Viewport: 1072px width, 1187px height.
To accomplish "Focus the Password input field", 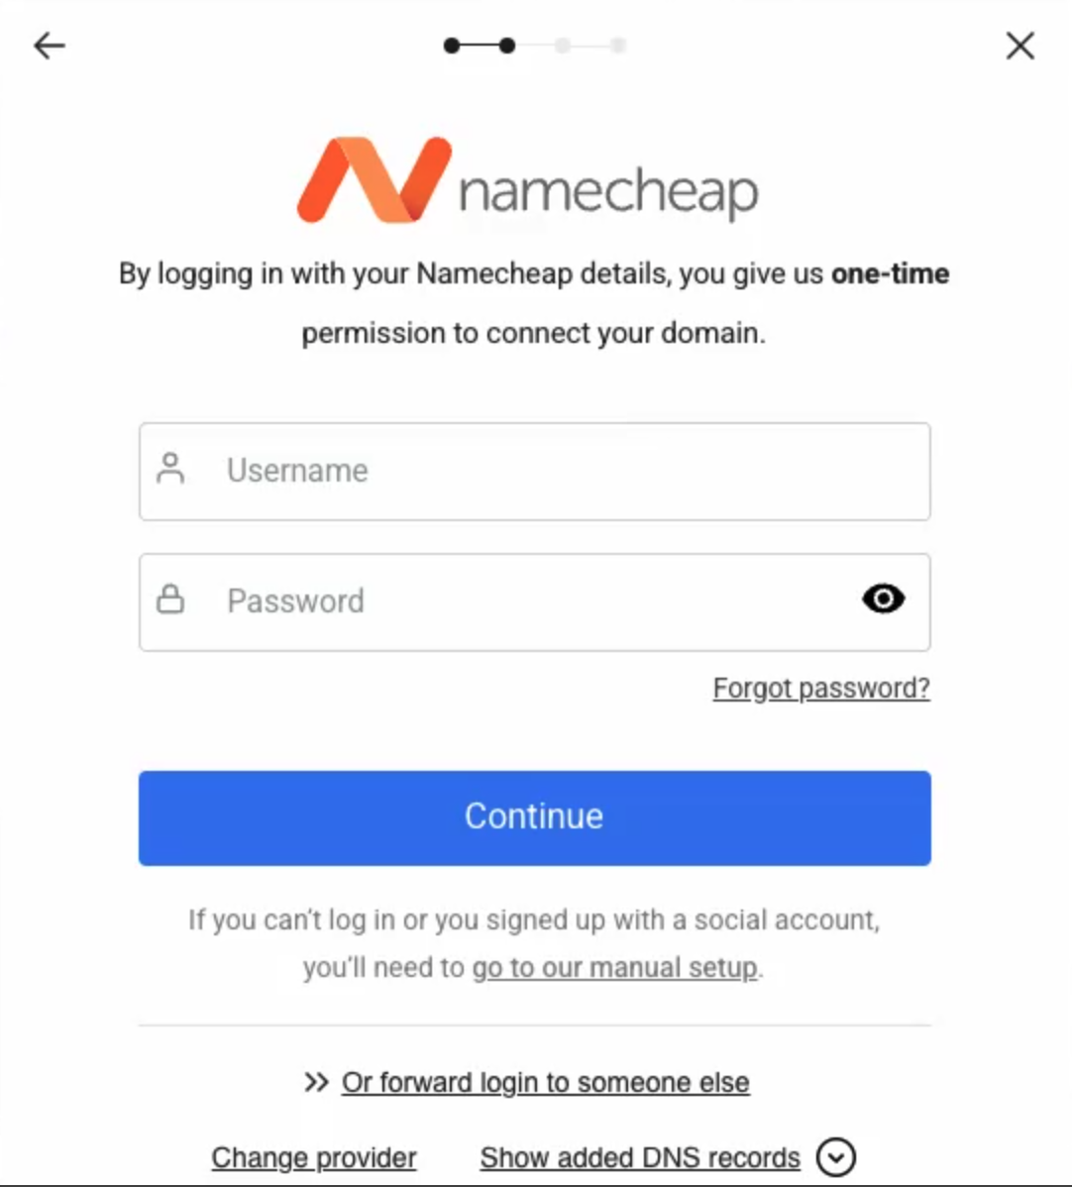I will tap(534, 601).
